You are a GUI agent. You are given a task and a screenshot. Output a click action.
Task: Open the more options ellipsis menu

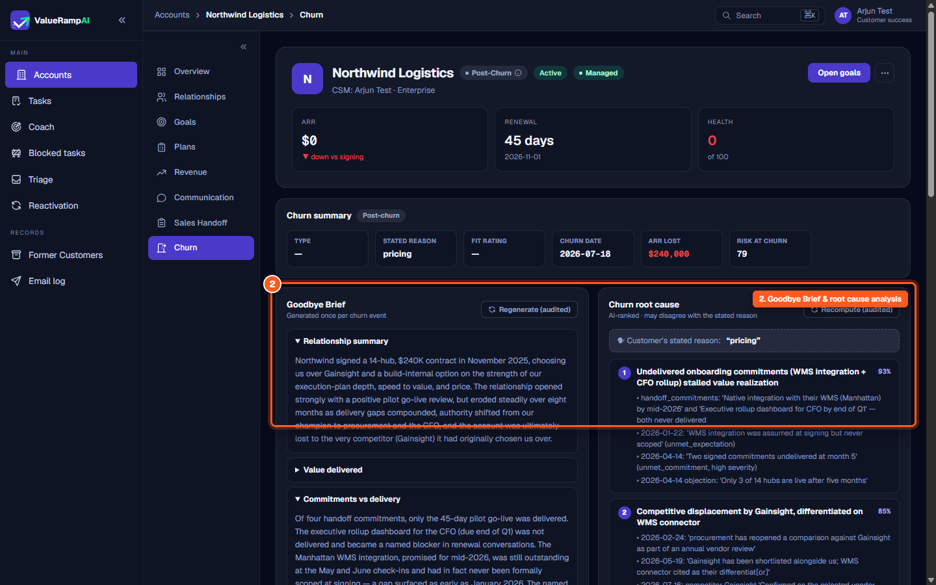pos(885,73)
